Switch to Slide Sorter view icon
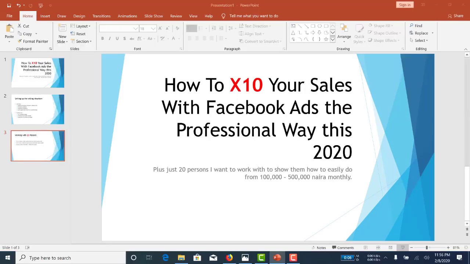The width and height of the screenshot is (470, 264). coord(378,247)
